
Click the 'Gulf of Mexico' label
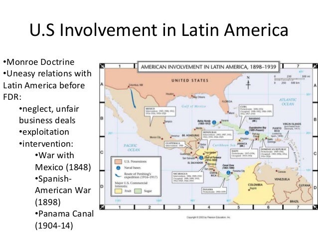click(x=193, y=106)
